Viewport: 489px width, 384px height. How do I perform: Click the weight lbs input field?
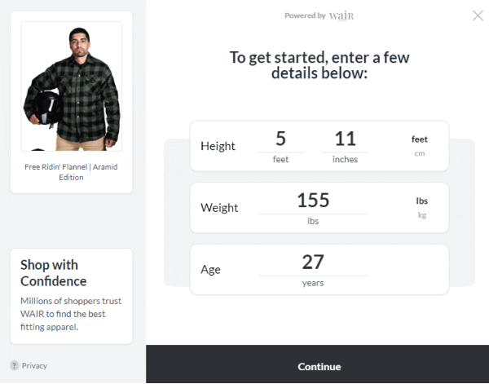click(312, 201)
